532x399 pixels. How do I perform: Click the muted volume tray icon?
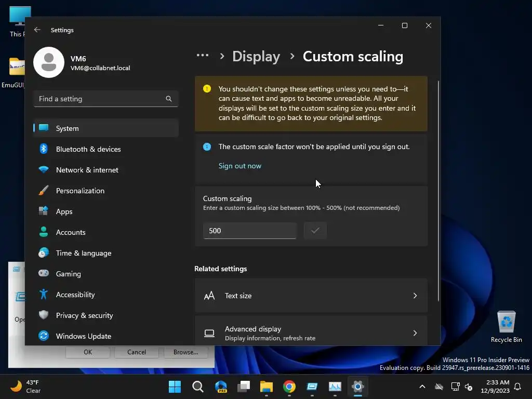click(x=469, y=387)
